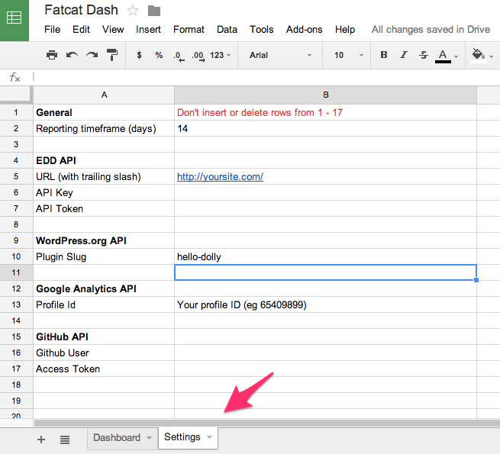Switch to the Dashboard sheet tab
Screen dimensions: 500x454
(x=117, y=437)
